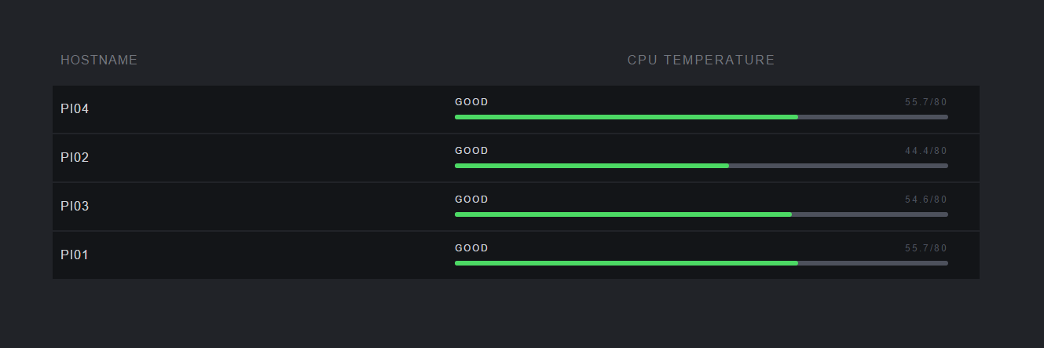Screen dimensions: 1044x348
Task: Click green filled part of PI04 temperature bar
Action: (626, 117)
